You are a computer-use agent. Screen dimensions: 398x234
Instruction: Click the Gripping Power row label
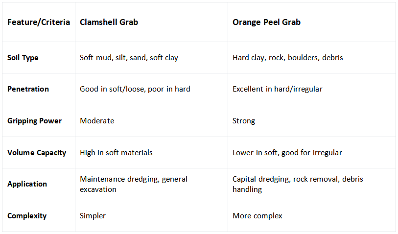tap(39, 121)
